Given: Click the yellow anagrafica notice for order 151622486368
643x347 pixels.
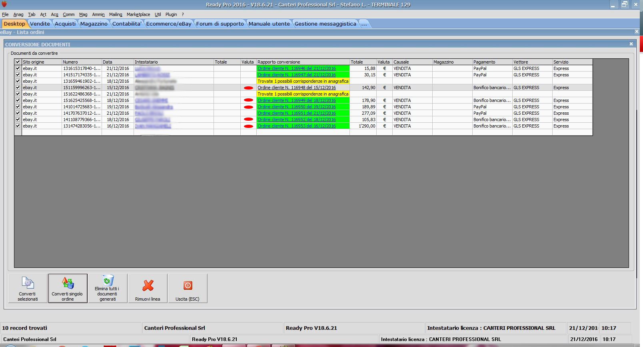Looking at the screenshot, I should (303, 94).
